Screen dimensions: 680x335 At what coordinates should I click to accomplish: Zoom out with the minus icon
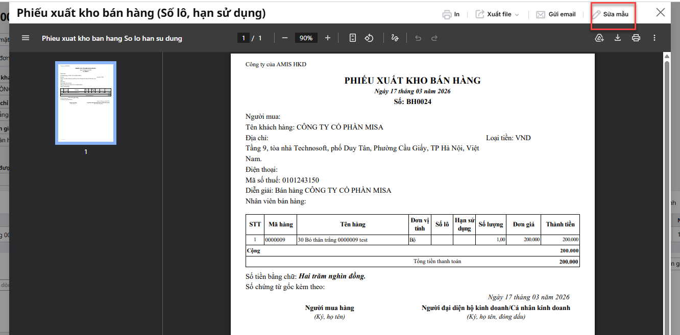[285, 38]
